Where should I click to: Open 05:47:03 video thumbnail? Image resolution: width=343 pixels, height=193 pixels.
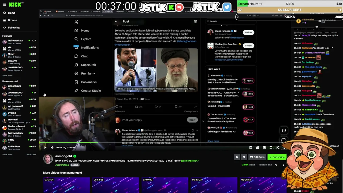point(214,185)
